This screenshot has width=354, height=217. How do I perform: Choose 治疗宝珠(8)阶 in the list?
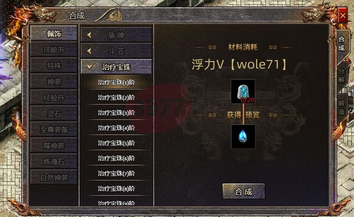coord(116,189)
